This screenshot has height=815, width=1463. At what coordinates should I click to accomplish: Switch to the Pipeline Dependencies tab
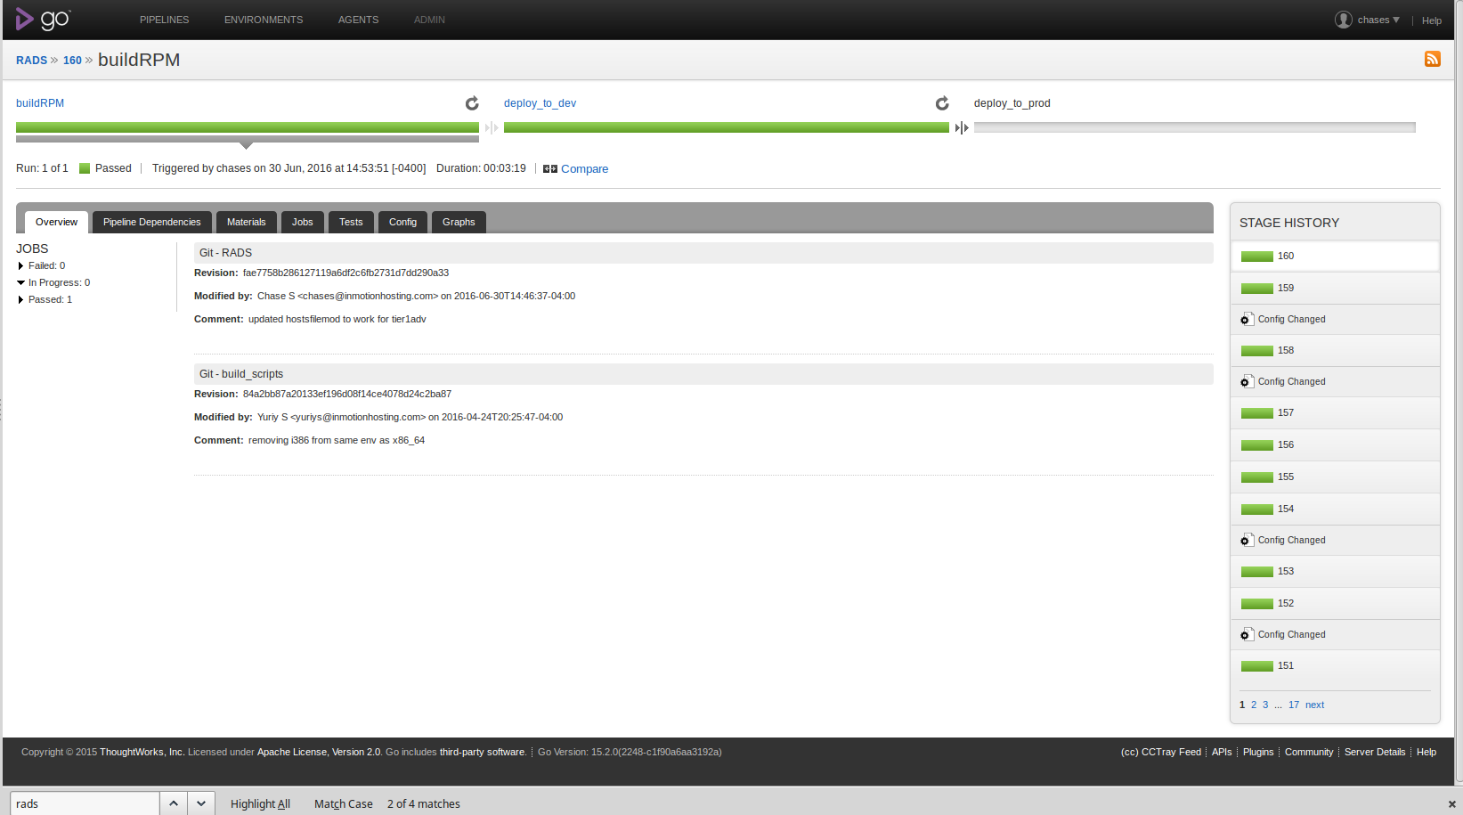click(x=151, y=222)
